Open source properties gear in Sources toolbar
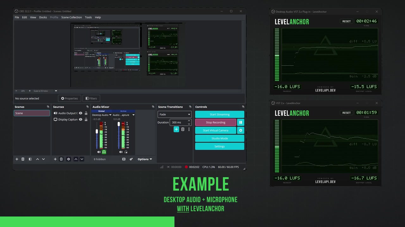 [x=68, y=159]
